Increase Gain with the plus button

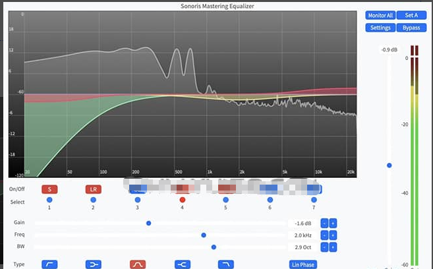[x=333, y=223]
